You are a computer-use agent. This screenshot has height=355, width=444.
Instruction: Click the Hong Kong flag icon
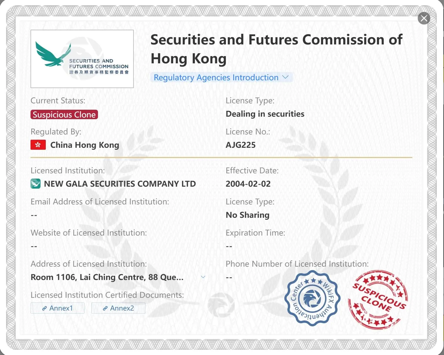pyautogui.click(x=38, y=145)
